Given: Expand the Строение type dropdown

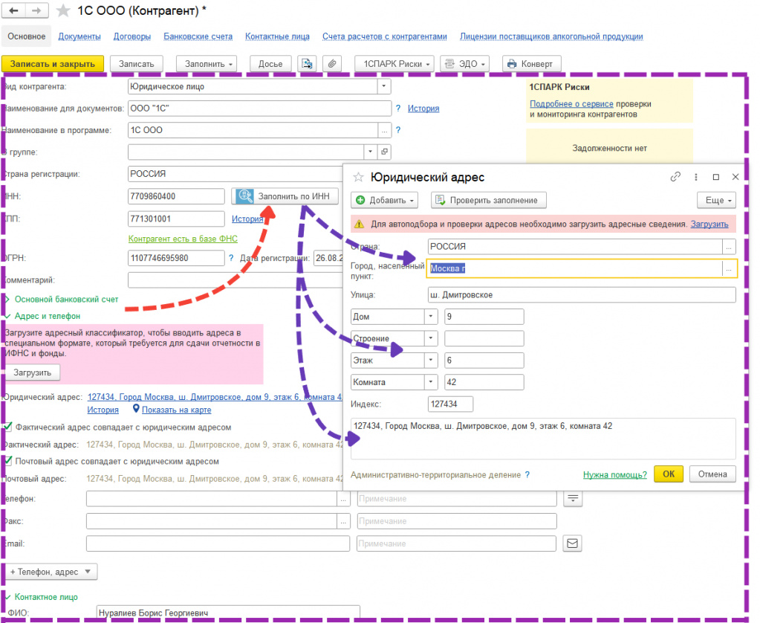Looking at the screenshot, I should pos(431,338).
